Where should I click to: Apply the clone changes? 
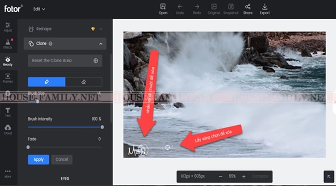38,160
